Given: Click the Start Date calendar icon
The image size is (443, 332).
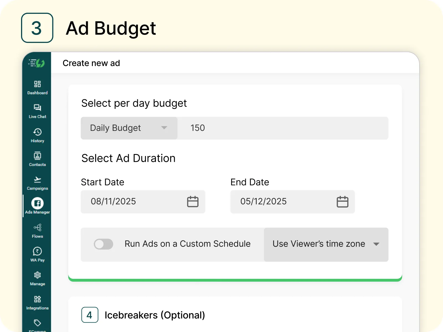Looking at the screenshot, I should (x=193, y=202).
